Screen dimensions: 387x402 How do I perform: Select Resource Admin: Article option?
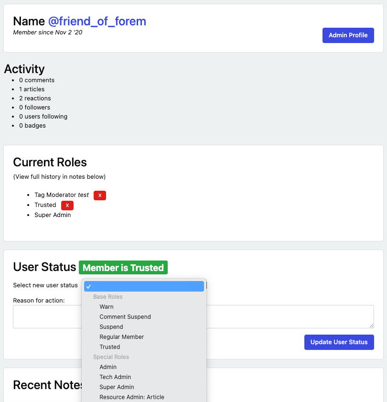coord(132,397)
